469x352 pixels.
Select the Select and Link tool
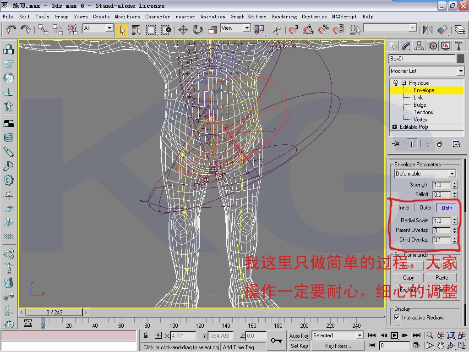point(43,30)
